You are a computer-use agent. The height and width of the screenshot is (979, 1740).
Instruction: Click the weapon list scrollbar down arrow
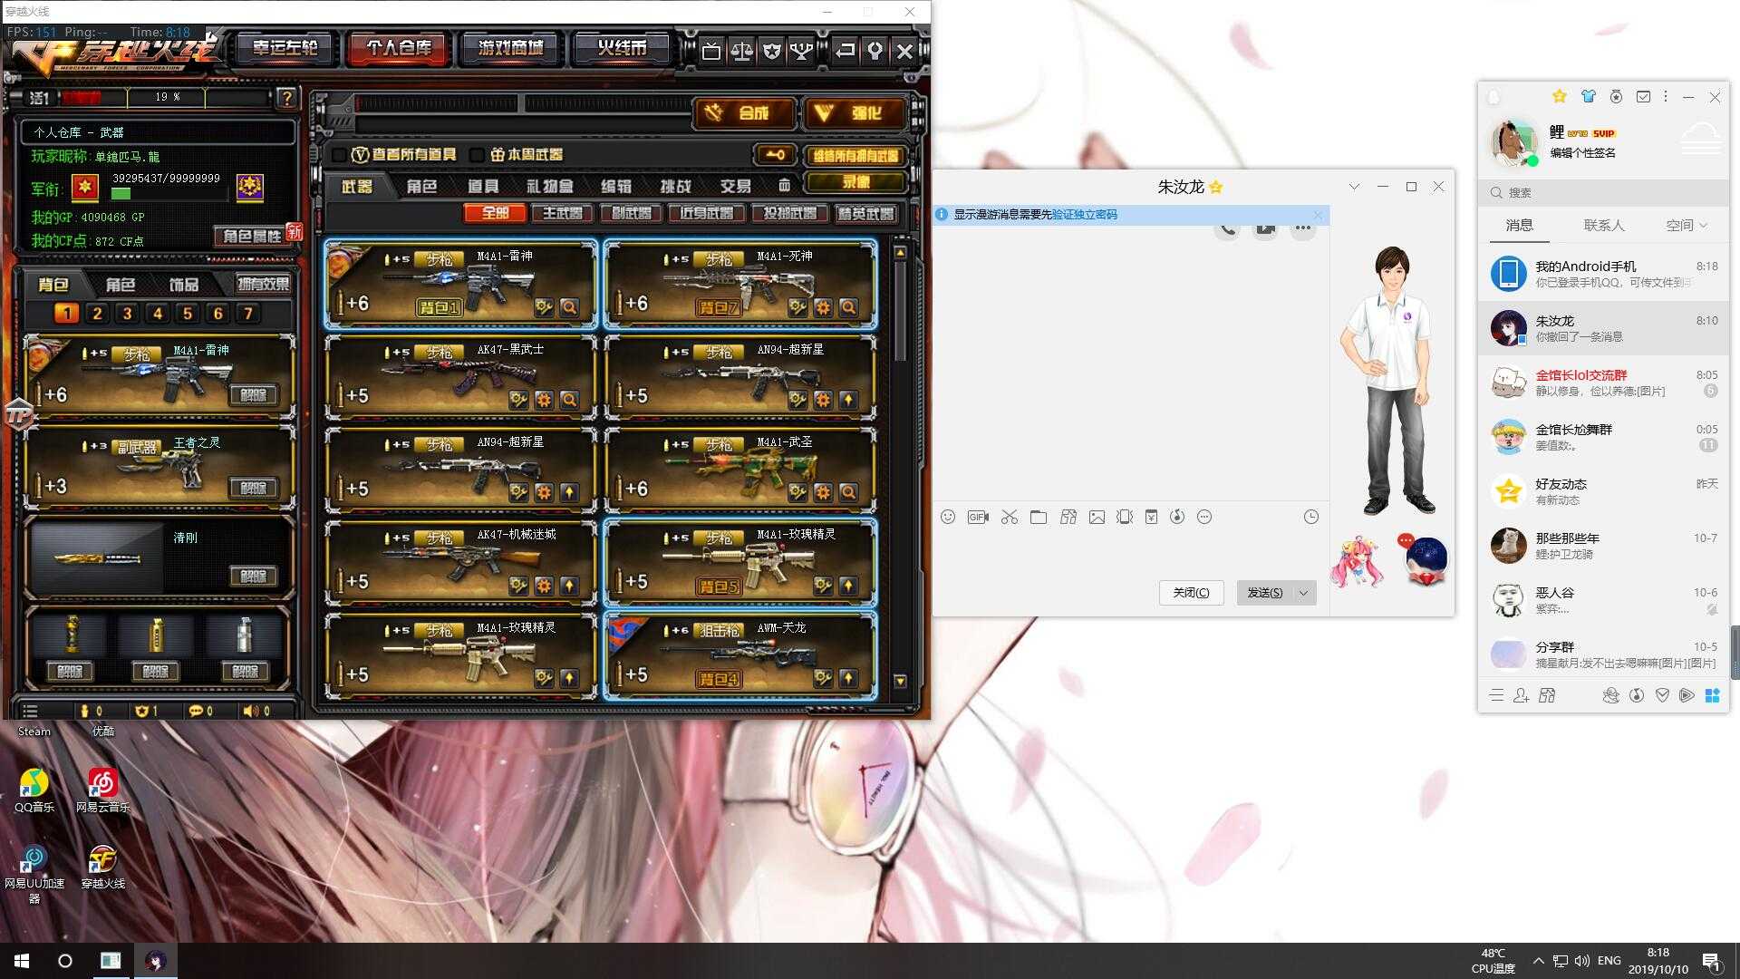coord(900,681)
